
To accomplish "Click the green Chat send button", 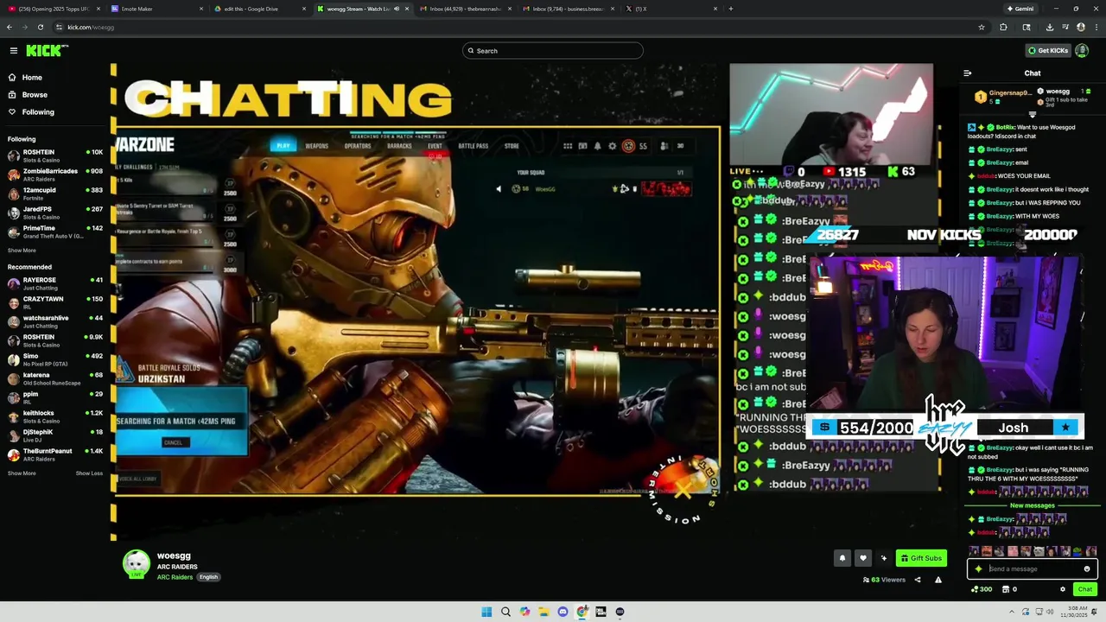I will tap(1084, 589).
